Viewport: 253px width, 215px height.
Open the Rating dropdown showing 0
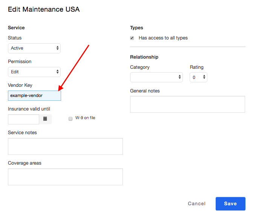click(198, 77)
